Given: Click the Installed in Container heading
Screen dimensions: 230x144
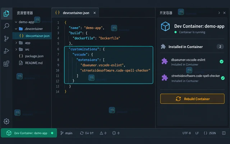Looking at the screenshot, I should [x=185, y=47].
